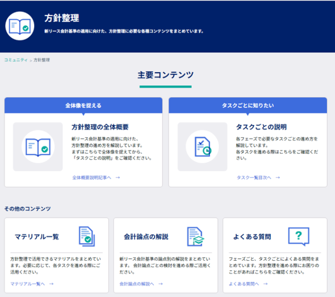The image size is (335, 297).
Task: Click the 方針整理 page title in the banner
Action: (62, 18)
